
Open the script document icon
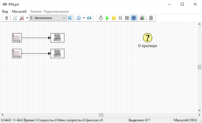[x=15, y=18]
